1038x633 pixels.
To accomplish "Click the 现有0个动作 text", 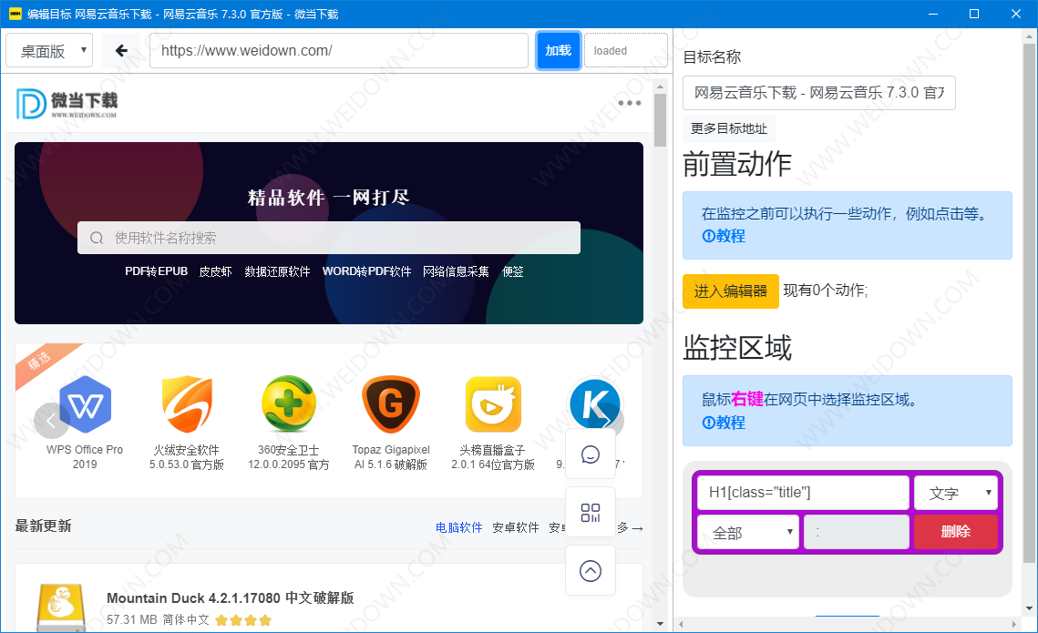I will 826,291.
